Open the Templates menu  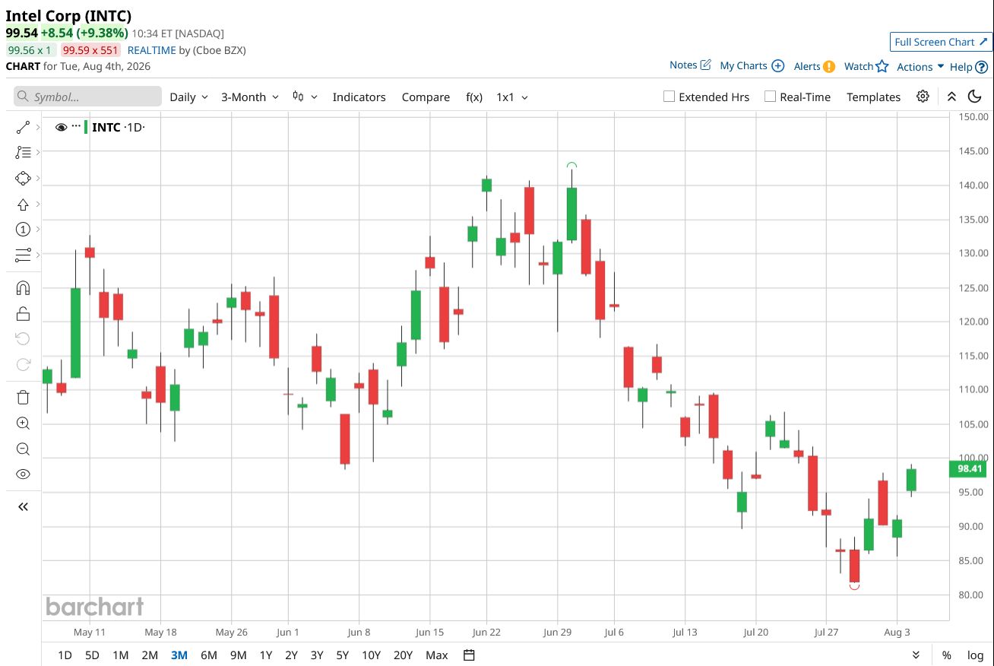pyautogui.click(x=873, y=97)
